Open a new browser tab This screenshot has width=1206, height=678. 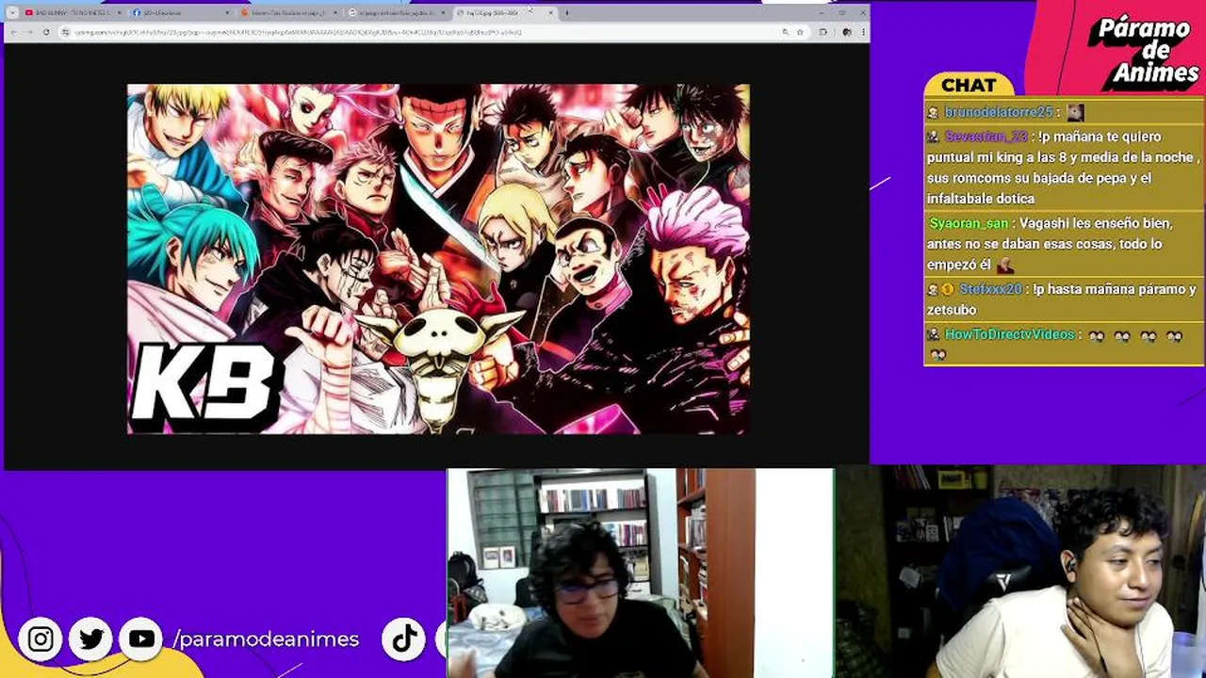point(566,13)
